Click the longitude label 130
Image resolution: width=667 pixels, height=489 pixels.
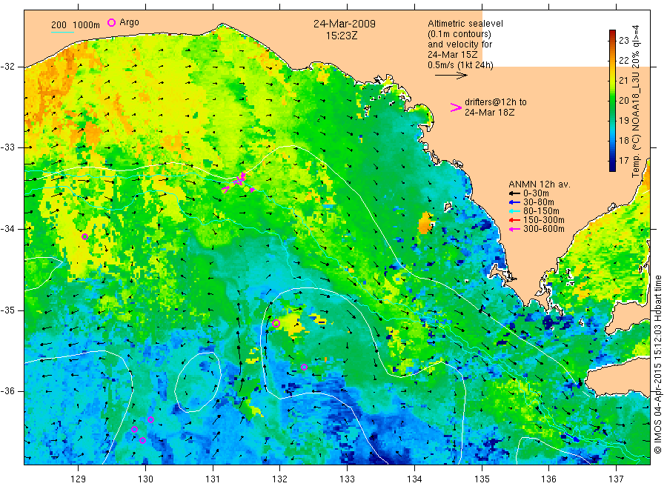point(145,479)
